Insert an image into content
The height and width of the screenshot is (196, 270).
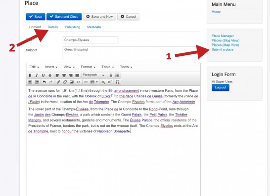72,82
